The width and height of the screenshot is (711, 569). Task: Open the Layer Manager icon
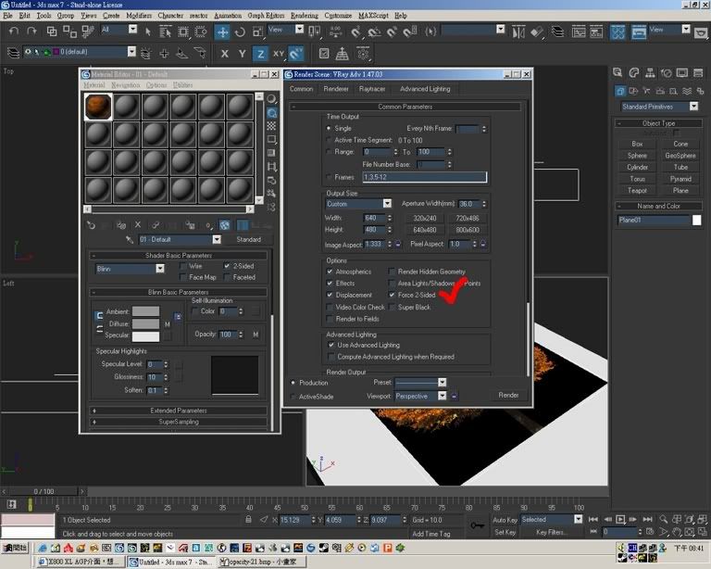point(557,32)
